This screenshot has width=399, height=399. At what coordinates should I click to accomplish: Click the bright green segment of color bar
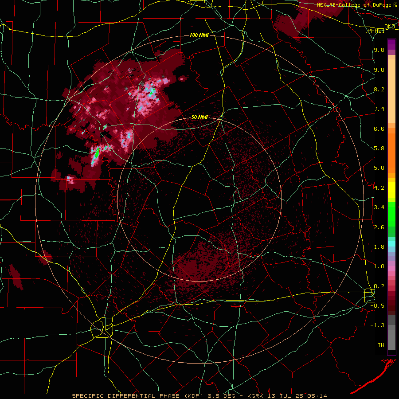coord(391,214)
